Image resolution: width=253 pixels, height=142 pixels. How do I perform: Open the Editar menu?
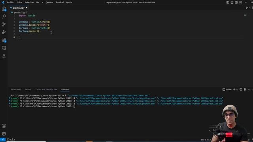click(x=19, y=2)
